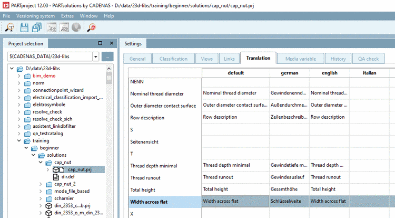Click the scharnier folder icon

pos(49,199)
